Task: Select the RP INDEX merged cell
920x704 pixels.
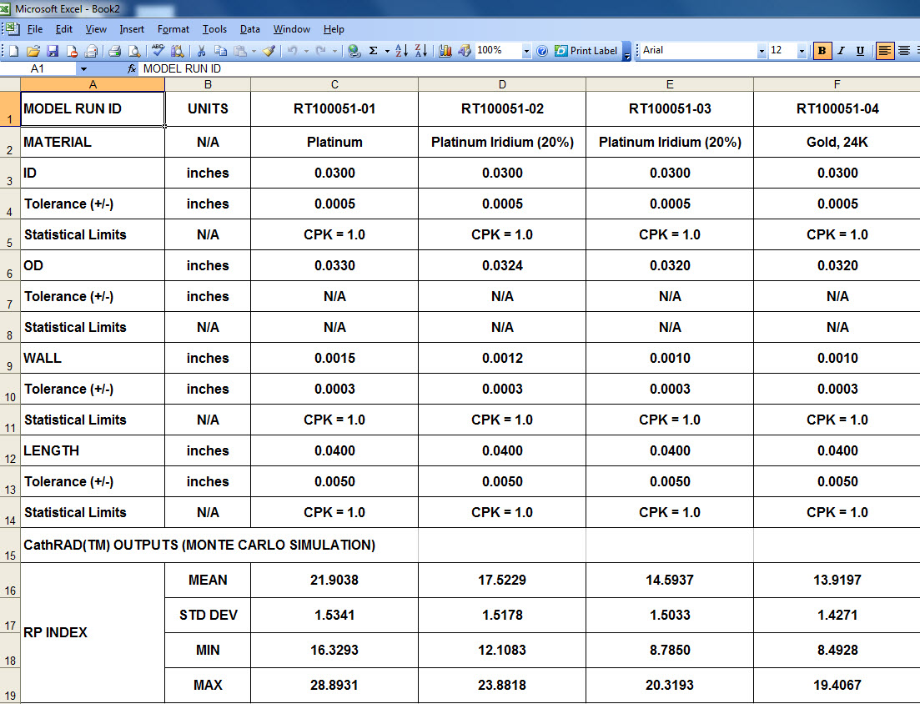Action: pos(93,632)
